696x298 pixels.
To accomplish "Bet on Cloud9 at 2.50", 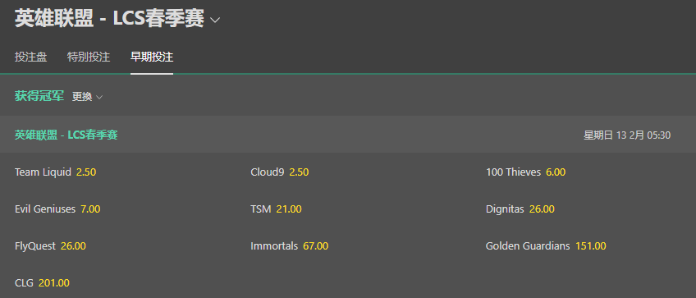I will tap(280, 172).
